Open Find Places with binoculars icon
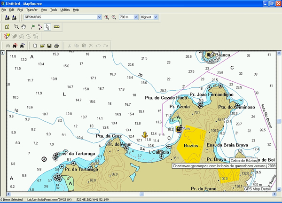Image resolution: width=282 pixels, height=203 pixels. (x=7, y=46)
